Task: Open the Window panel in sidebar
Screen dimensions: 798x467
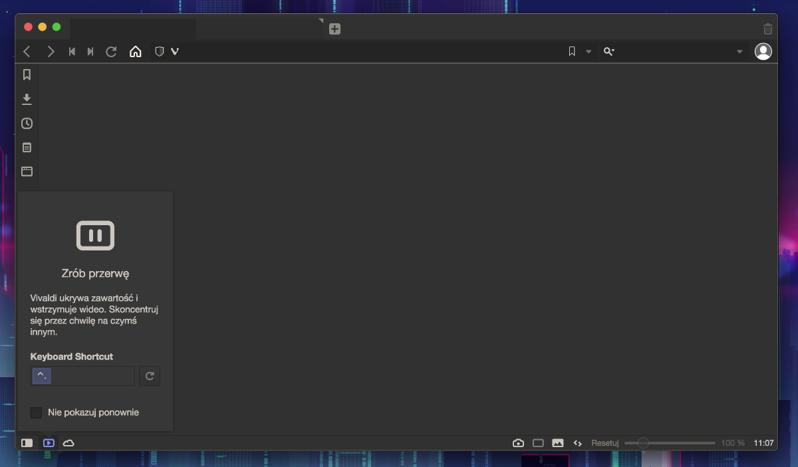Action: [27, 171]
